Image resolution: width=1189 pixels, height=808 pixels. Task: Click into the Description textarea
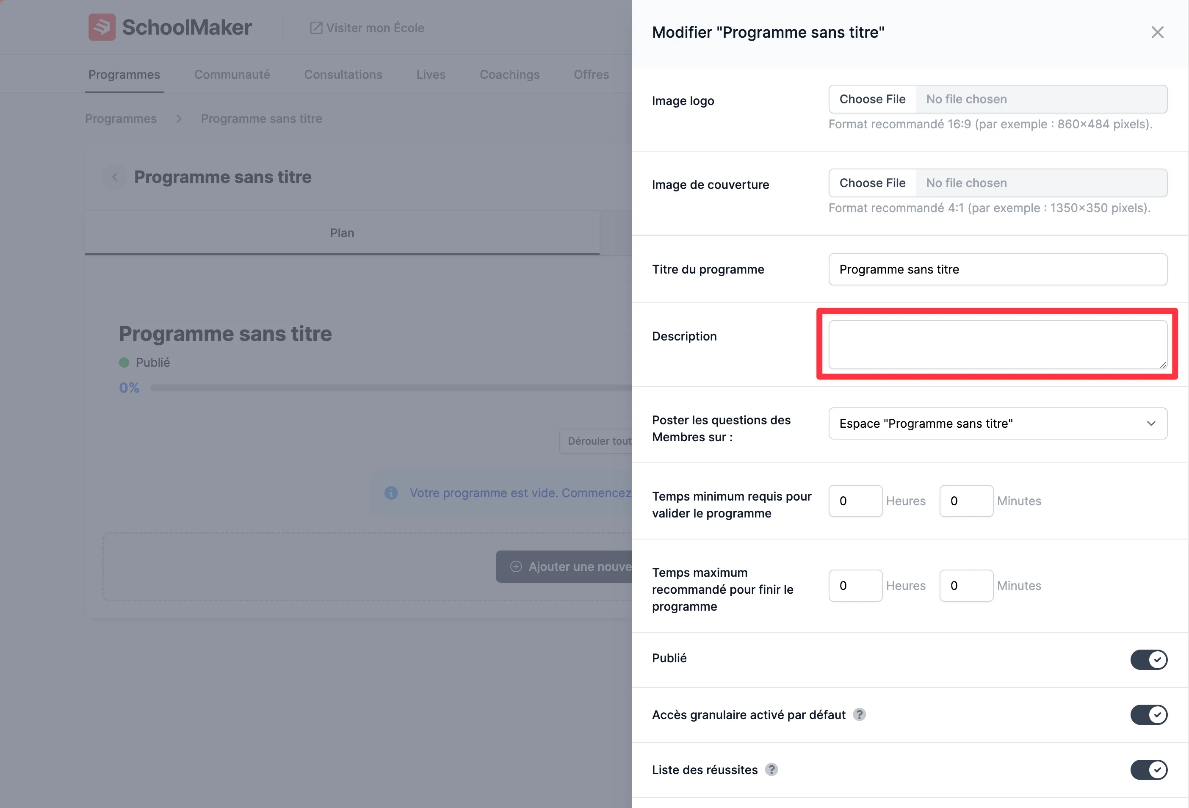point(998,344)
